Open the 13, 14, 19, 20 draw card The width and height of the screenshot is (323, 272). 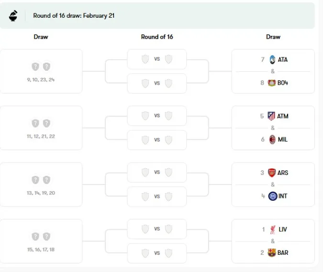[41, 185]
